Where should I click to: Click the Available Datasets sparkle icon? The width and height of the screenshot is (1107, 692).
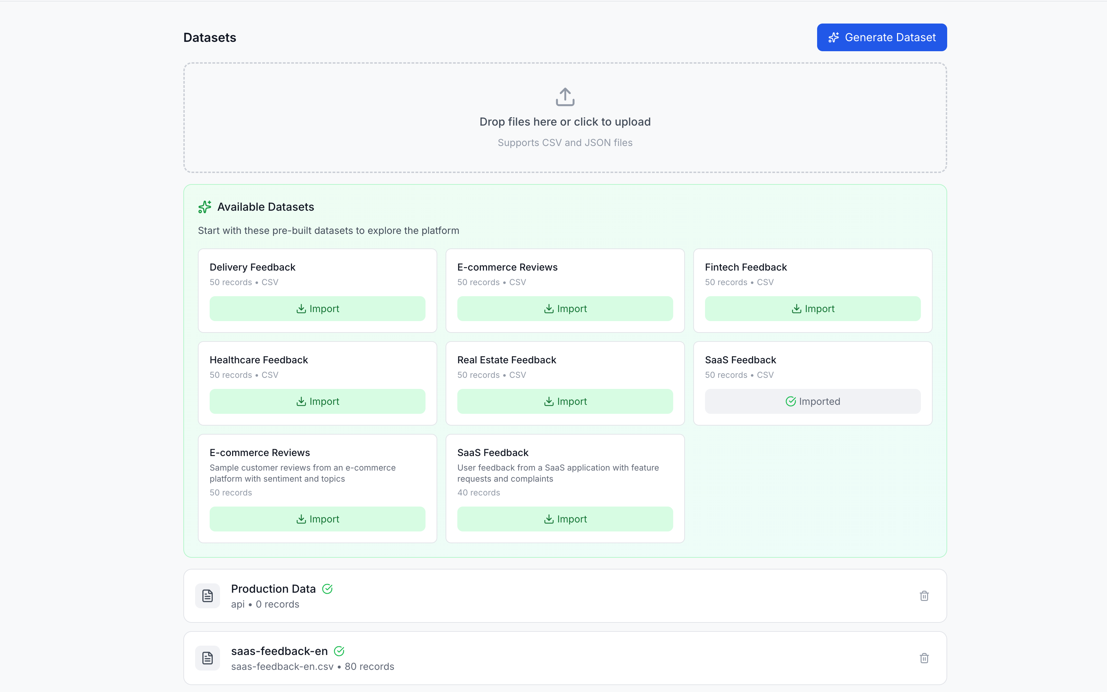point(204,207)
